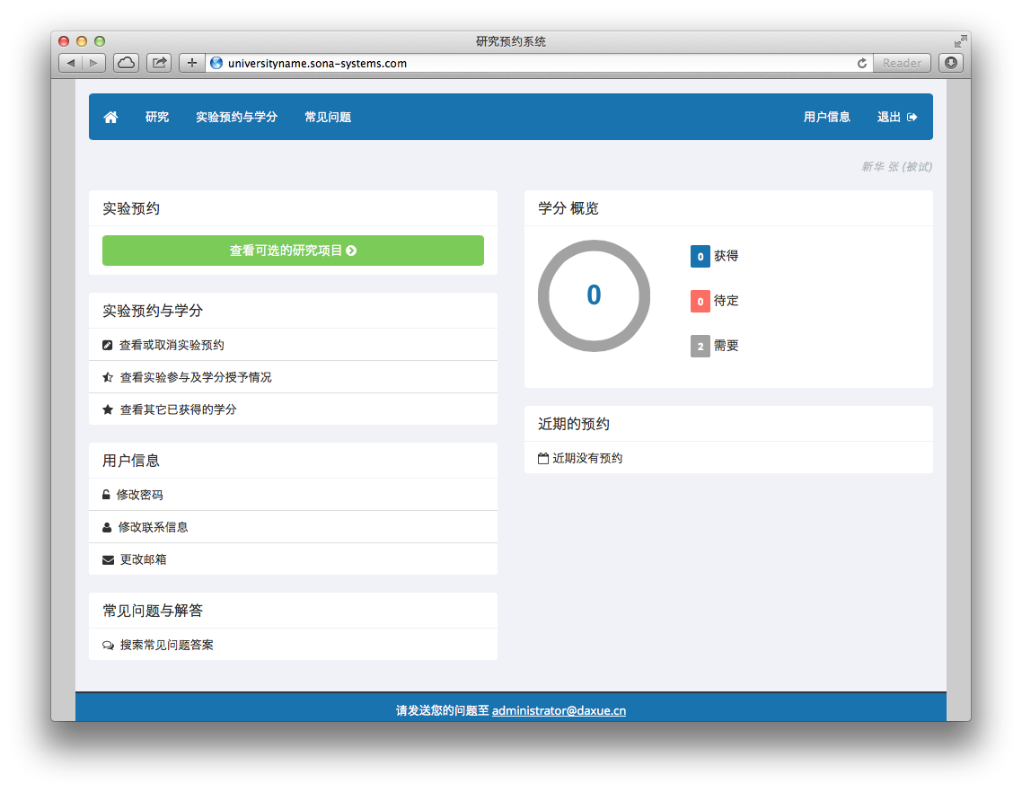Click 近期的预约 panel heading
Image resolution: width=1022 pixels, height=792 pixels.
click(574, 424)
